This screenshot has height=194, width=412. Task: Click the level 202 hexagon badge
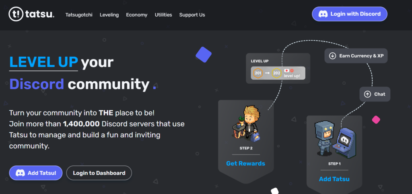(x=276, y=73)
